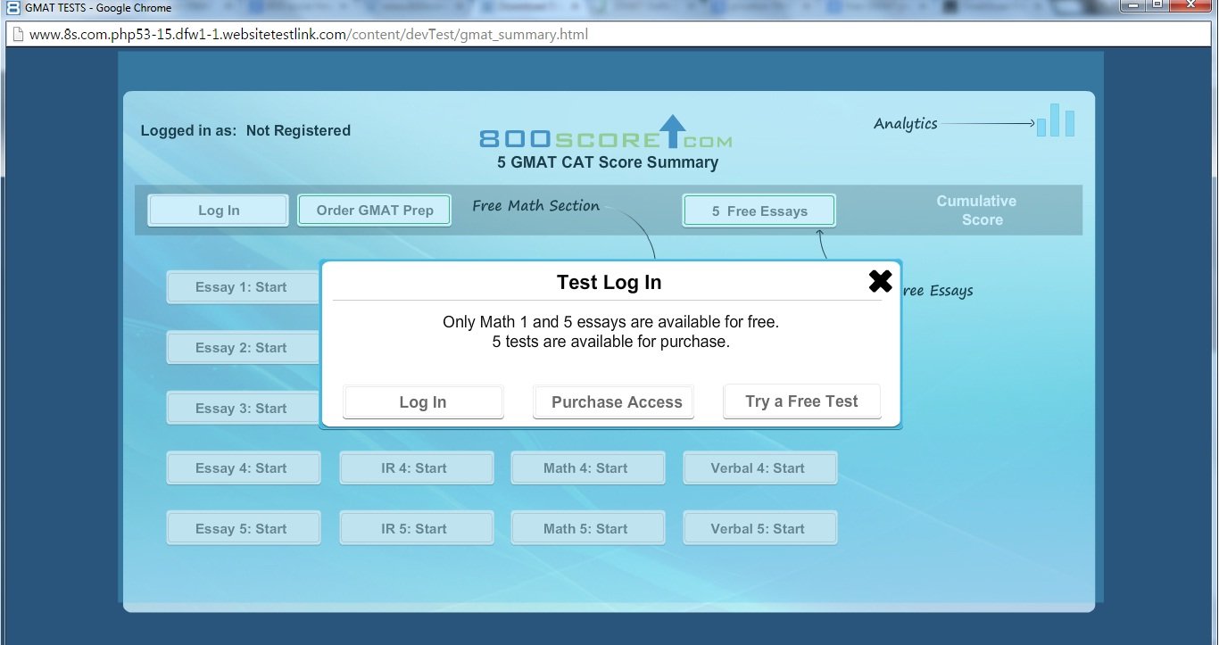The height and width of the screenshot is (645, 1219).
Task: Start Math 5 section
Action: click(587, 529)
